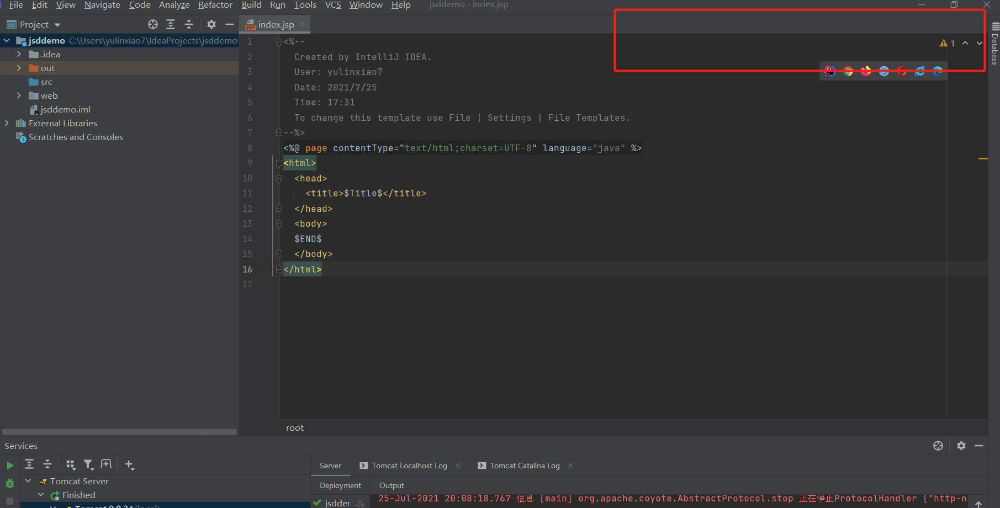Viewport: 1000px width, 508px height.
Task: Jump to previous highlighted error
Action: click(965, 43)
